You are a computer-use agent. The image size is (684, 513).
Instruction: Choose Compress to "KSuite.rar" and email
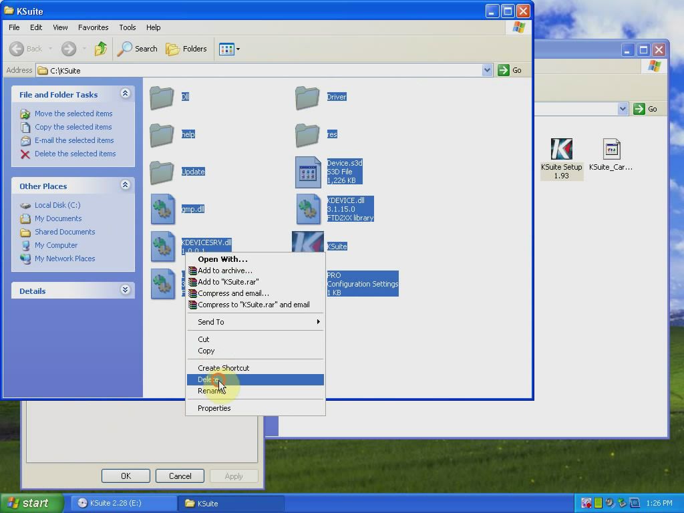(x=255, y=305)
